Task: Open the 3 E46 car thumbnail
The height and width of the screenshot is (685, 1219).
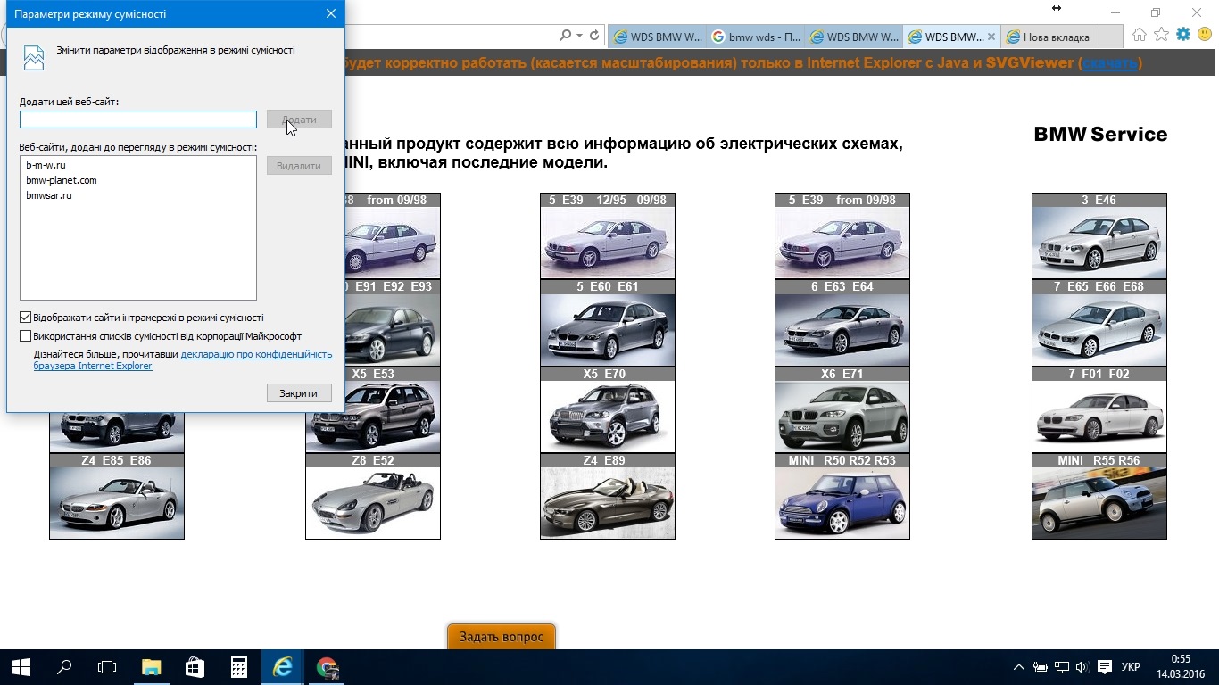Action: point(1099,235)
